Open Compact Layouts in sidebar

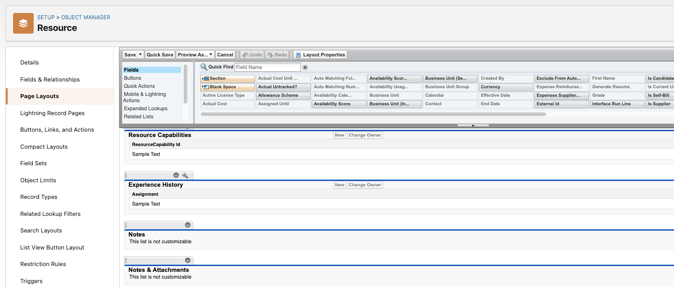tap(44, 146)
